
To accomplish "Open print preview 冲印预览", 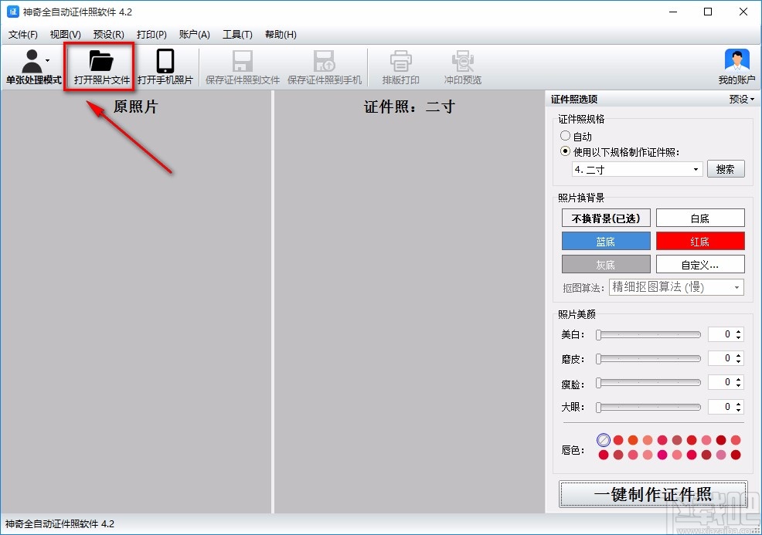I will click(462, 66).
